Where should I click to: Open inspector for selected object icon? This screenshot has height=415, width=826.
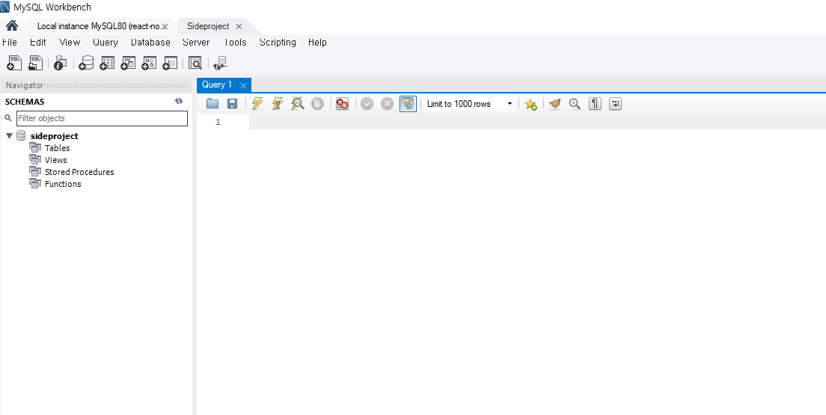pyautogui.click(x=60, y=64)
